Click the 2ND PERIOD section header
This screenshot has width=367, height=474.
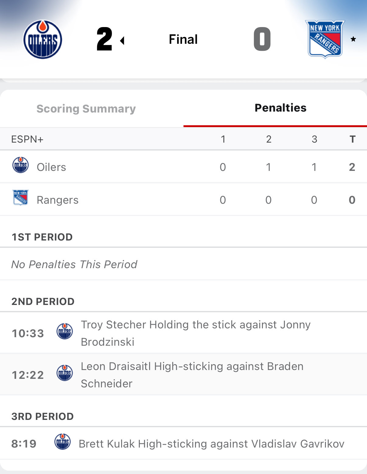(43, 302)
